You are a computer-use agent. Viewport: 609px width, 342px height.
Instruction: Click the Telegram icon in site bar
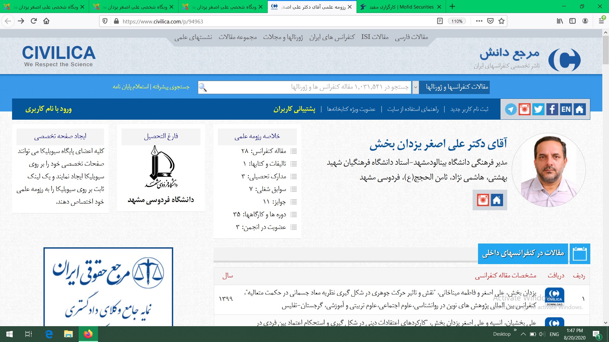(x=511, y=109)
